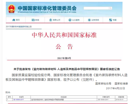Screen dimensions: 129x104
Task: Click the 2017年第9号中国国家标准公告 breadcrumb title
Action: pyautogui.click(x=19, y=27)
